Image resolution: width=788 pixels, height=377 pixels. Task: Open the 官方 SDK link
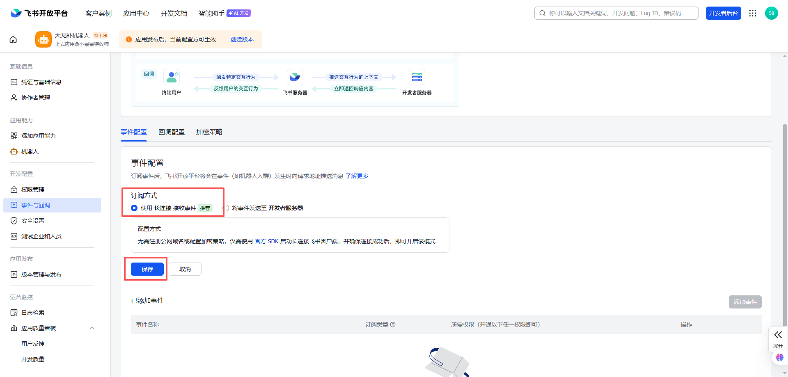(x=266, y=241)
